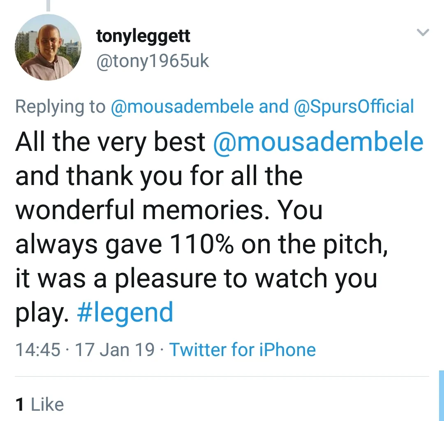Click the grey Replying to label
444x421 pixels.
click(x=60, y=107)
